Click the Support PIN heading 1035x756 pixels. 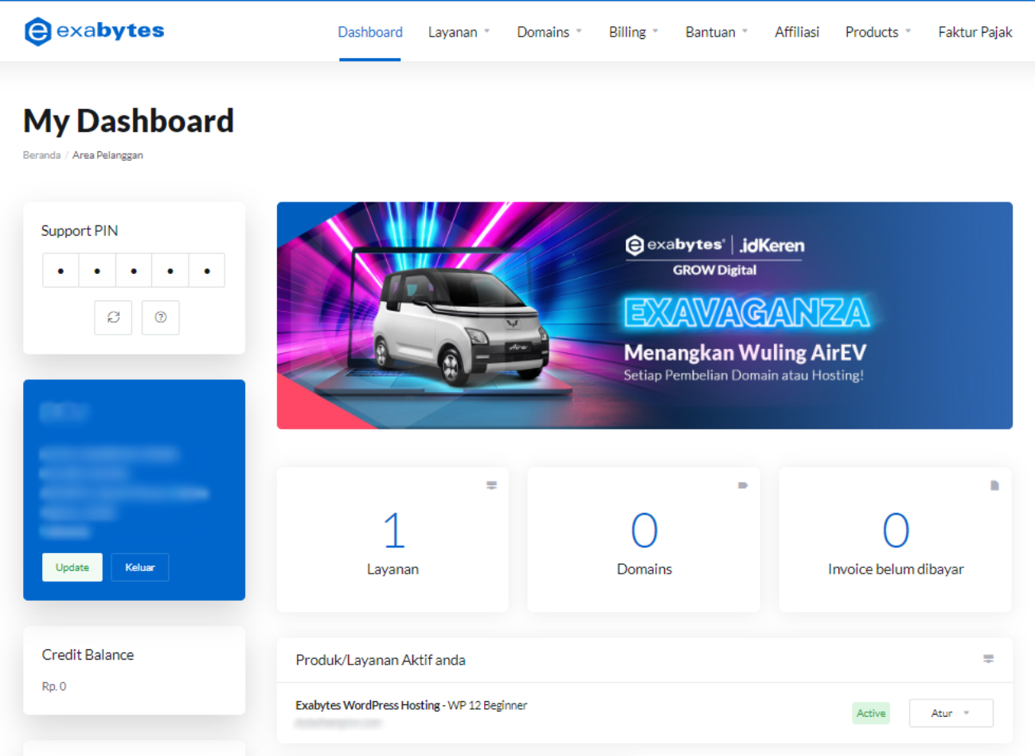point(80,230)
